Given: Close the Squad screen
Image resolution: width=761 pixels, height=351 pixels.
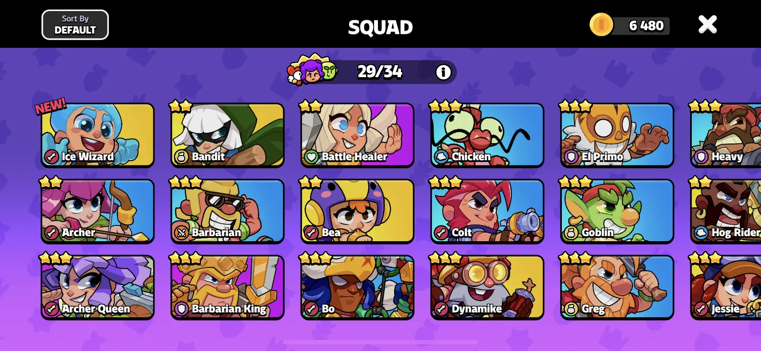Looking at the screenshot, I should (707, 25).
